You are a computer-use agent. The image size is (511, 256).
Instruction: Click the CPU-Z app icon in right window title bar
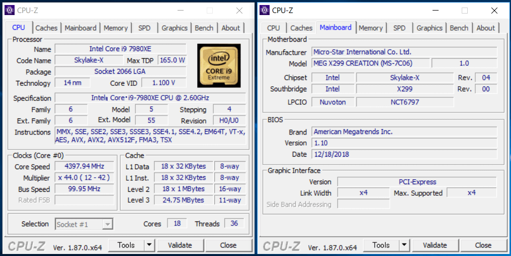tap(265, 11)
